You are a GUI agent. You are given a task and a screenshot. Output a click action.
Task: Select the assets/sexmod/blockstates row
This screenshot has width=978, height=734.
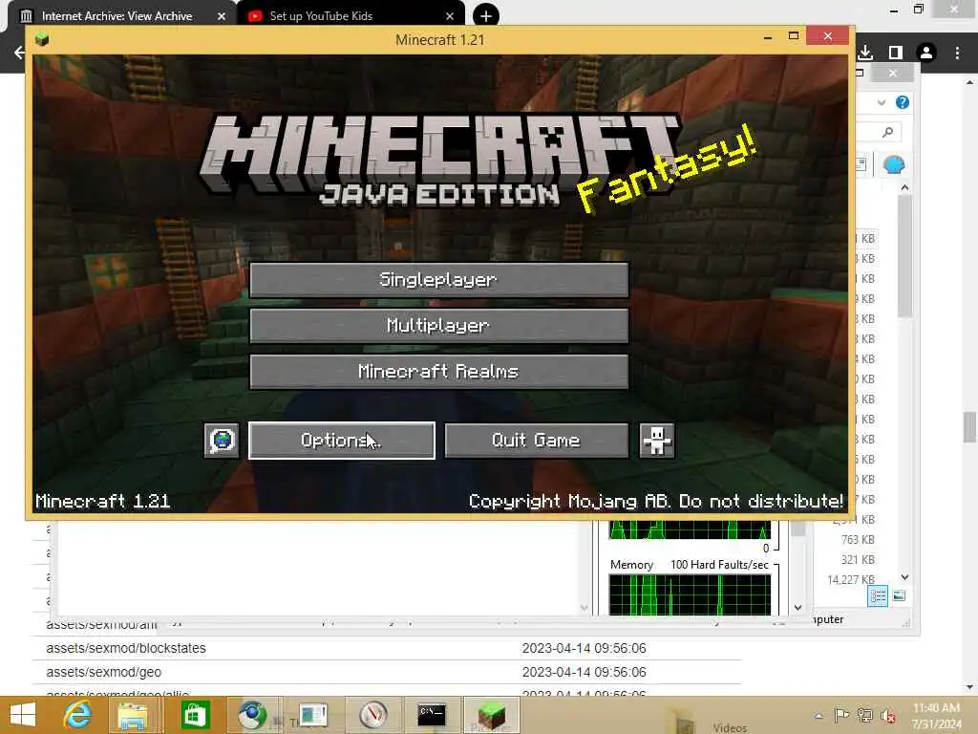(x=386, y=649)
